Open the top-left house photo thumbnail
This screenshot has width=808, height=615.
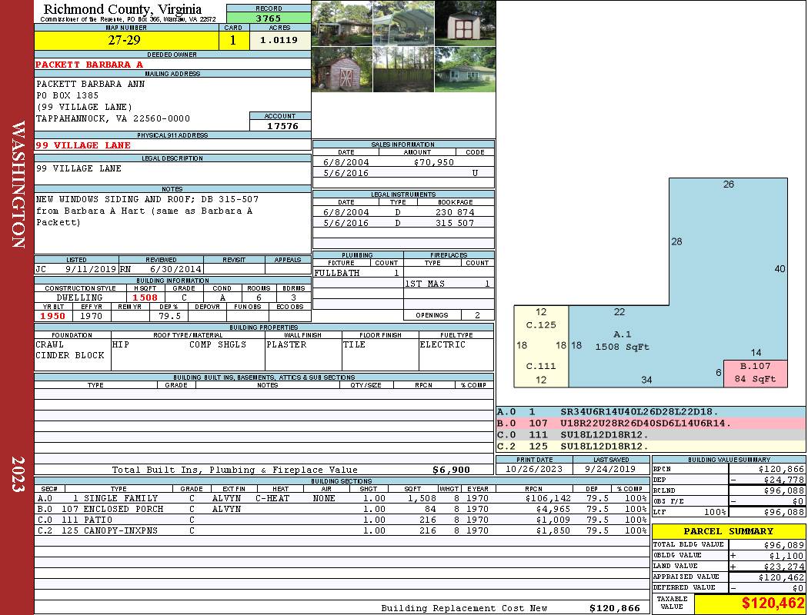click(342, 23)
